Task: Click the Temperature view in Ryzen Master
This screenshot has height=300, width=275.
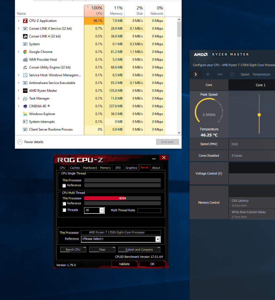Action: tap(261, 74)
